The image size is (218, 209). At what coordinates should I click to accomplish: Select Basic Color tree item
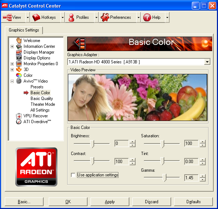point(40,93)
